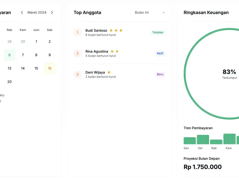This screenshot has height=179, width=239.
Task: Go to next month after Maret 2024
Action: tap(52, 13)
